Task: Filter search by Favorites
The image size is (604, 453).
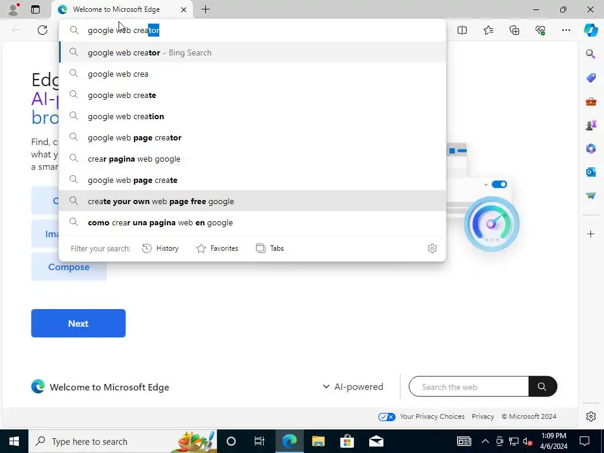Action: 217,248
